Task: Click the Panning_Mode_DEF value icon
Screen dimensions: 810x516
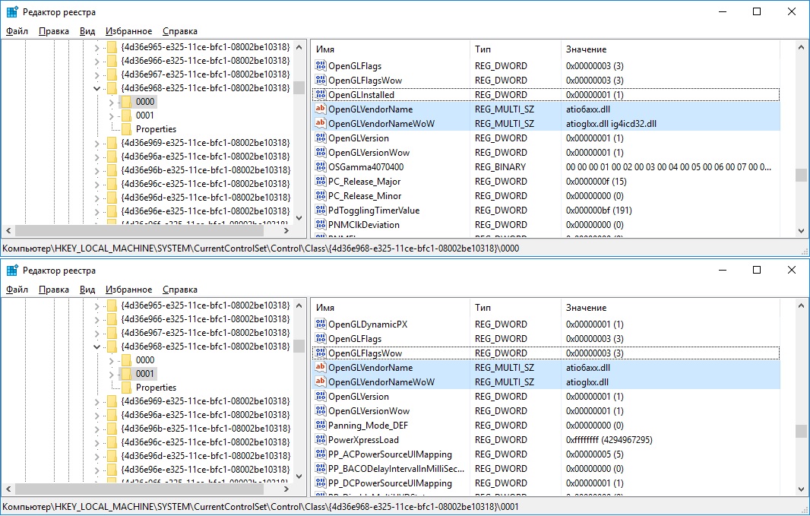Action: point(320,426)
